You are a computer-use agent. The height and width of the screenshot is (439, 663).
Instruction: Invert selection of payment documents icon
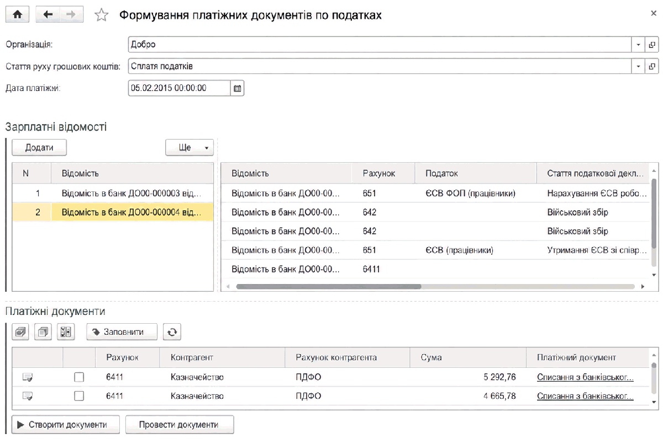coord(65,332)
